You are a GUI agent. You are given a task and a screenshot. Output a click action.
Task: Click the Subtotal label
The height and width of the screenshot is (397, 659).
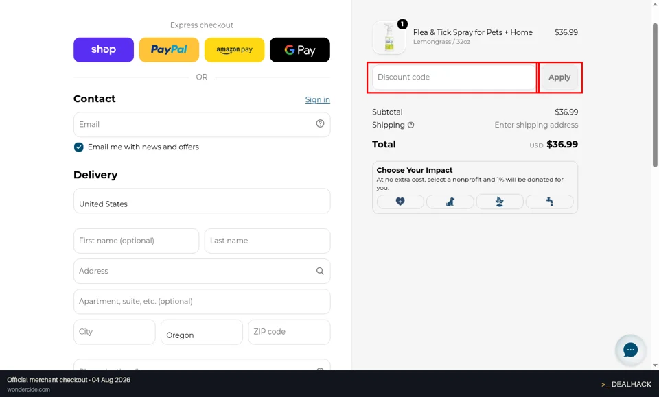pyautogui.click(x=387, y=112)
